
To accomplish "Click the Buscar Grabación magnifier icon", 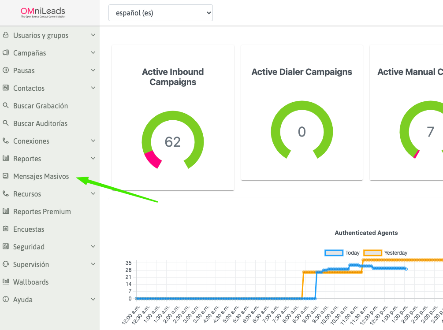I will pyautogui.click(x=5, y=106).
